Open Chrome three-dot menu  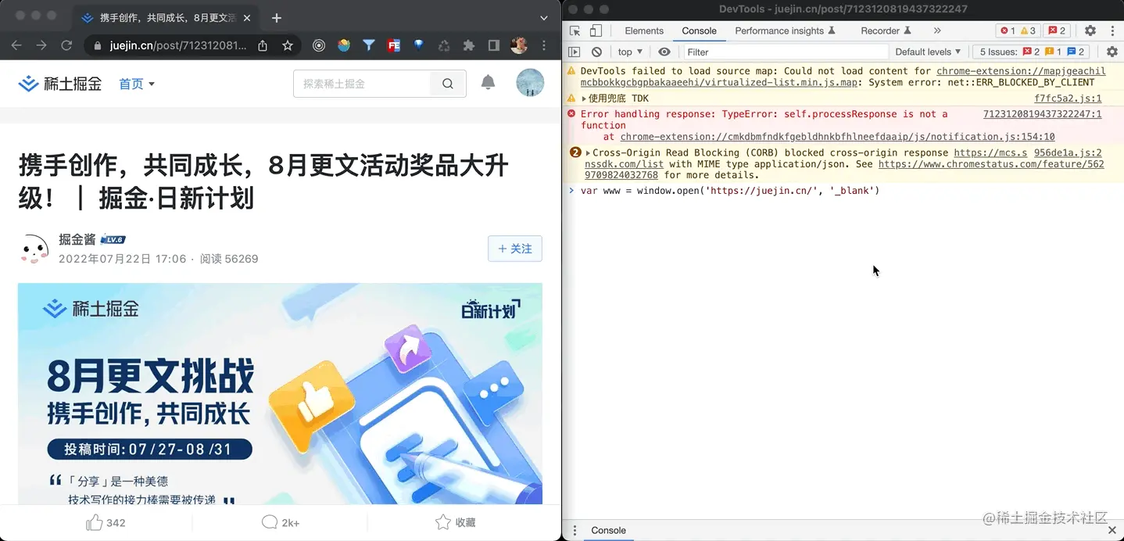pos(544,46)
